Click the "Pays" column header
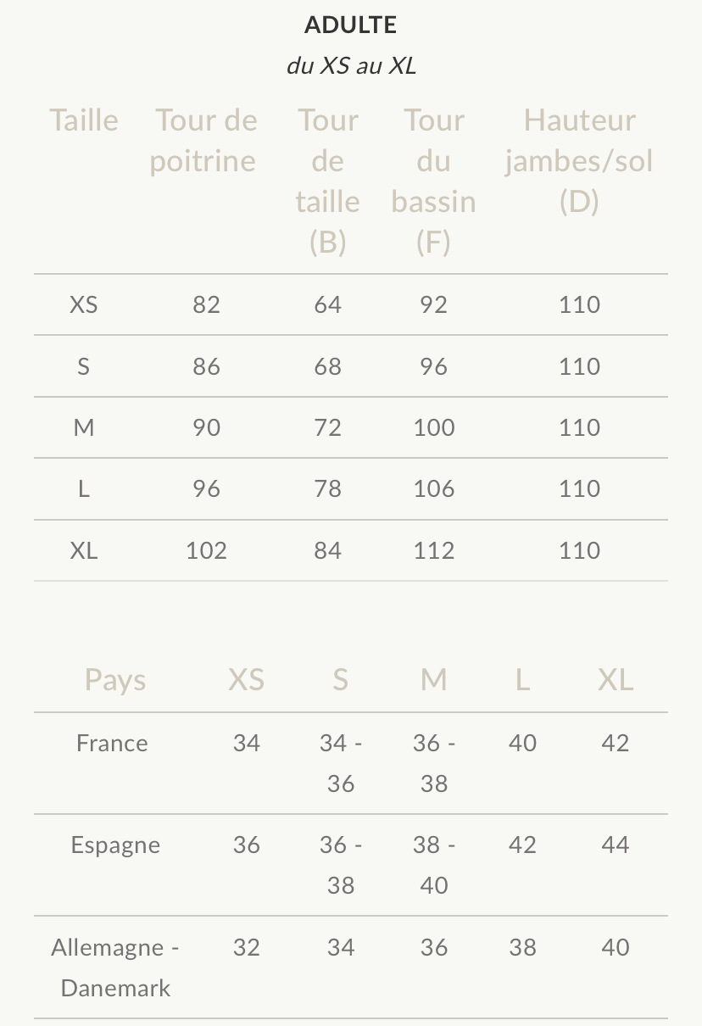 (x=115, y=680)
